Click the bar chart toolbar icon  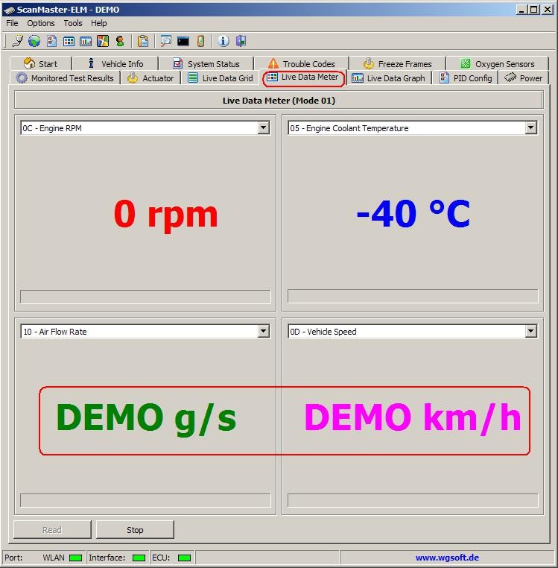(86, 41)
